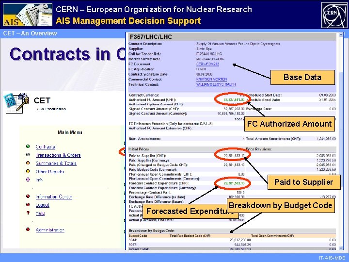
Task: Open the Contracts menu link
Action: pos(46,147)
